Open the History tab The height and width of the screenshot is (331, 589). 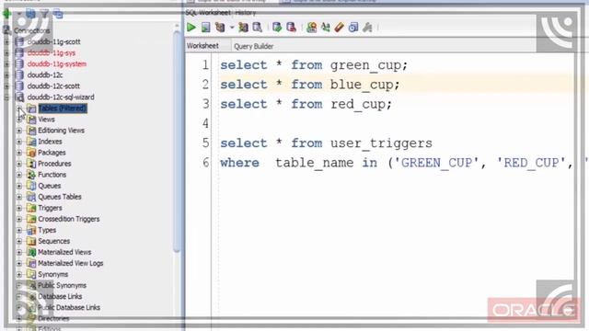(x=246, y=12)
